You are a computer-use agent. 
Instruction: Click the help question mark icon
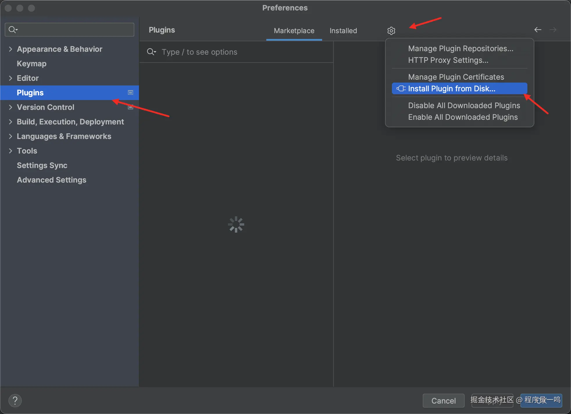(x=15, y=401)
